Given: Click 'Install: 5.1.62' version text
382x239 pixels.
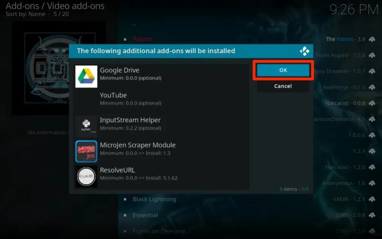Looking at the screenshot, I should click(162, 178).
